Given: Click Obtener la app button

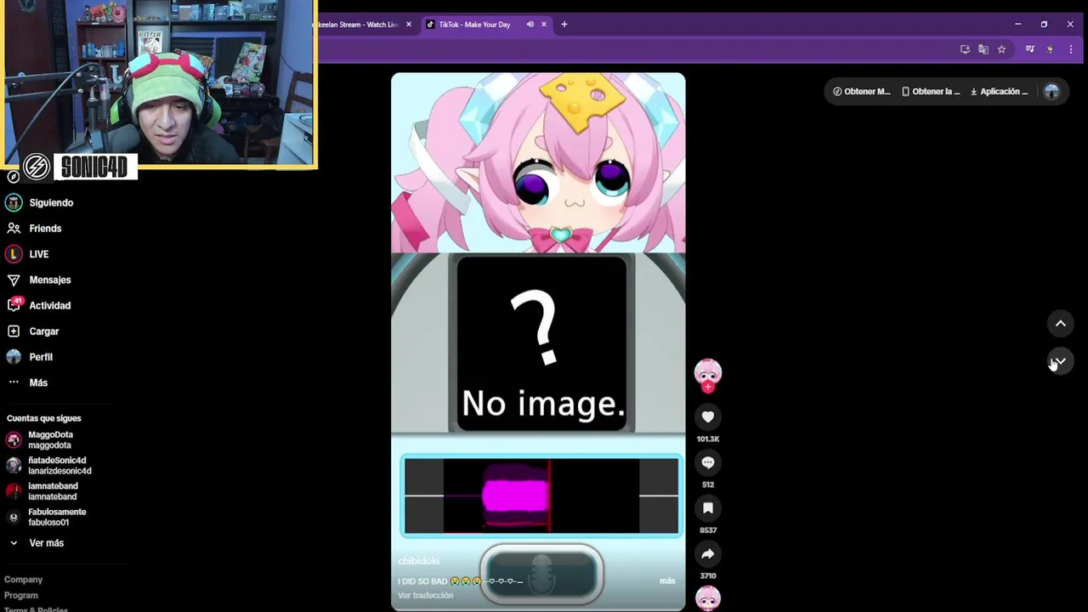Looking at the screenshot, I should [x=930, y=91].
